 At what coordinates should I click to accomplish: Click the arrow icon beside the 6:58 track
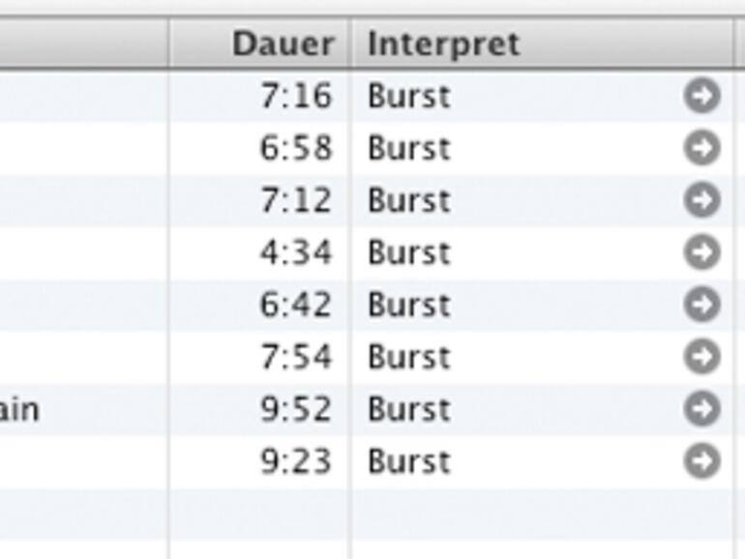pos(701,148)
